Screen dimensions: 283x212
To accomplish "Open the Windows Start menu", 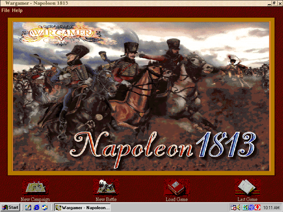I will [10, 207].
